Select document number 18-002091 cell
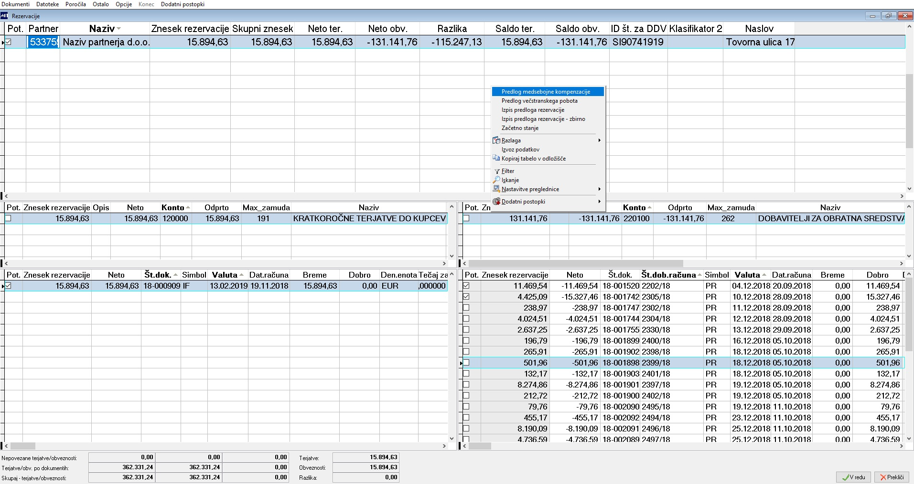The height and width of the screenshot is (484, 914). [621, 429]
